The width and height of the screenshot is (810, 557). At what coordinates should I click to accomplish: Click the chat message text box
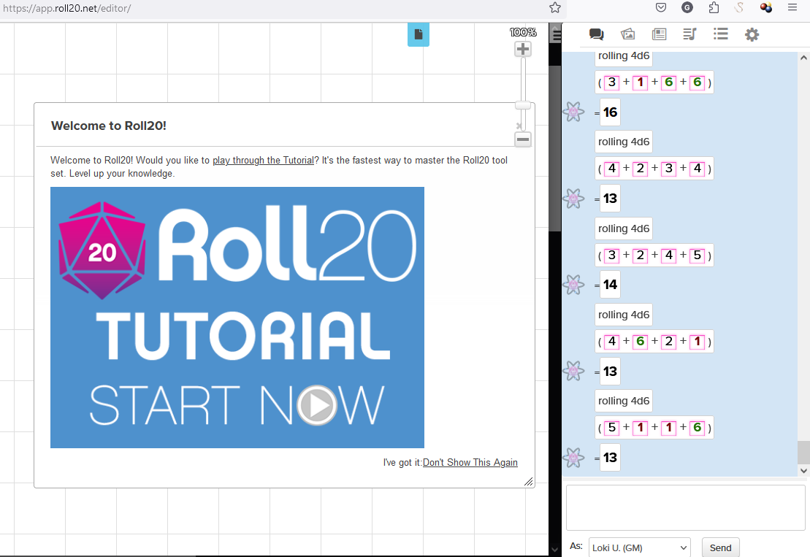click(685, 507)
